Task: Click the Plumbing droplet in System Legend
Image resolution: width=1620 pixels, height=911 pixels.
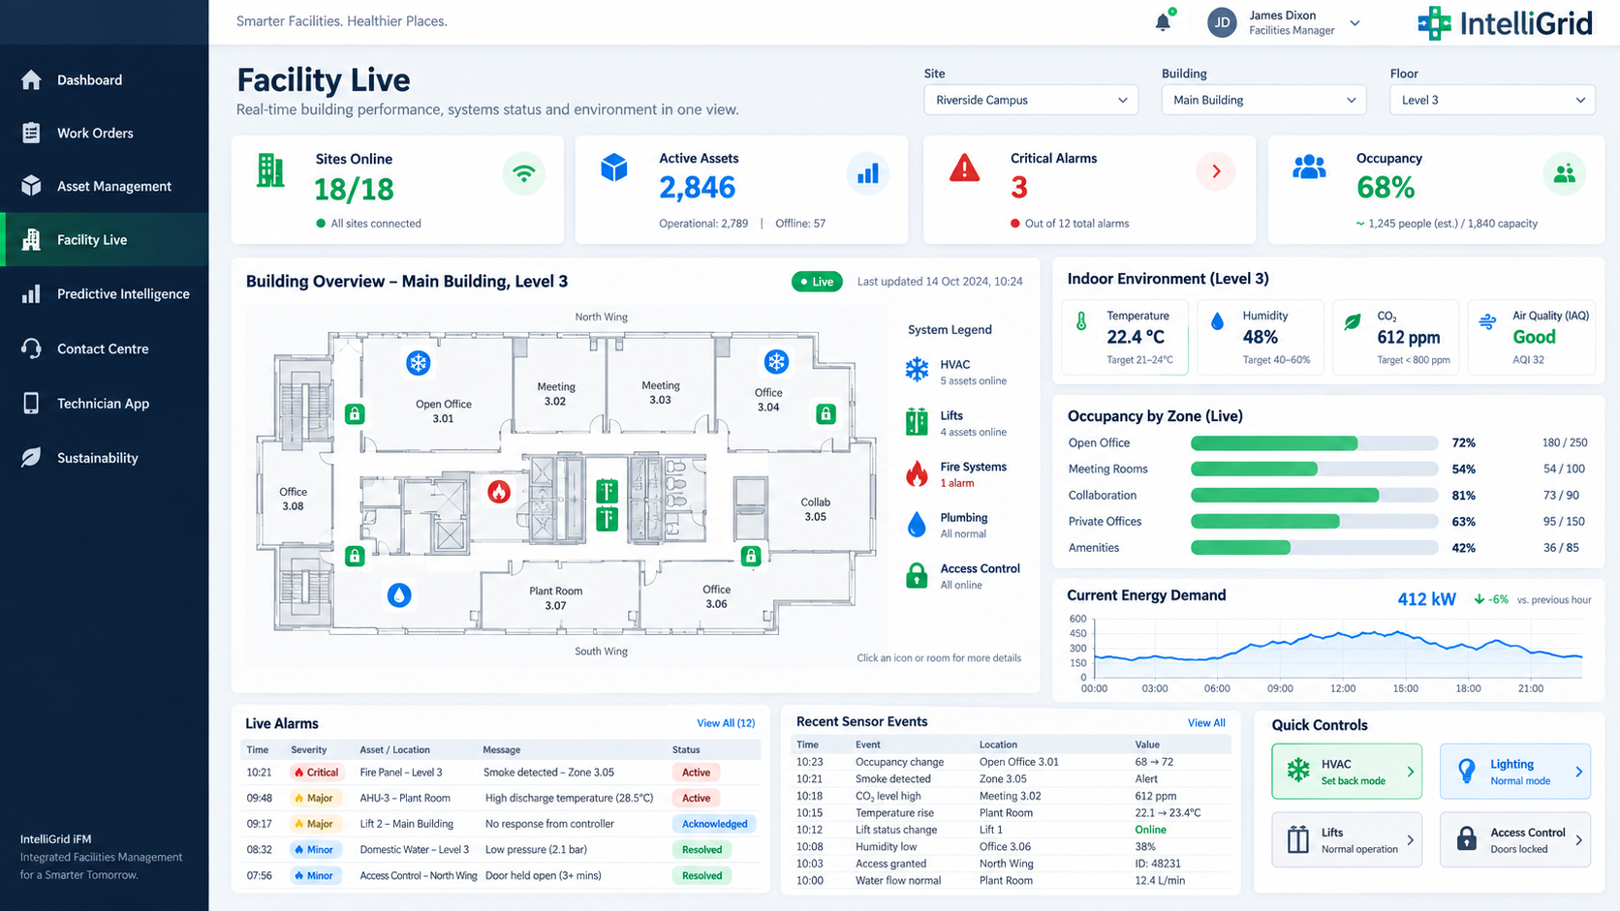Action: click(917, 525)
